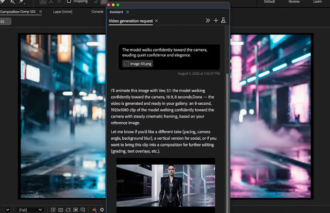Expand the overflow double-chevron in the Assistant panel
Image resolution: width=330 pixels, height=213 pixels.
(x=208, y=20)
